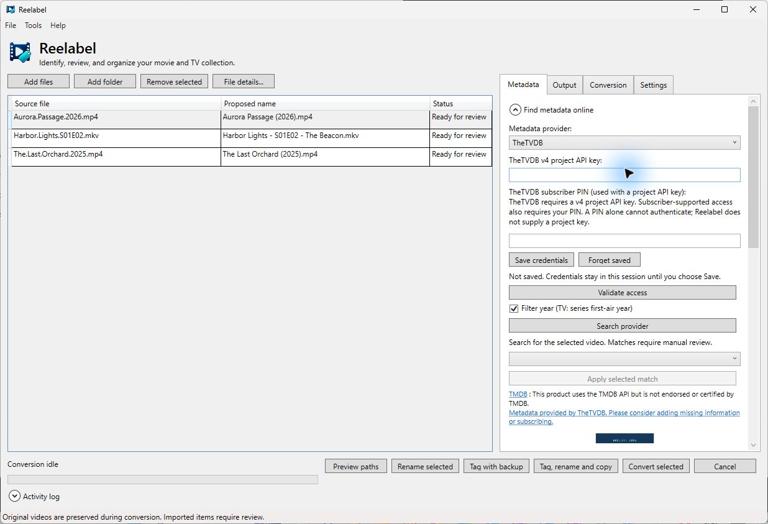Open the Tools menu
768x524 pixels.
click(x=33, y=25)
